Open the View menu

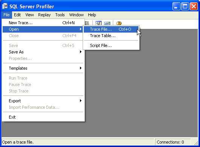coord(29,15)
